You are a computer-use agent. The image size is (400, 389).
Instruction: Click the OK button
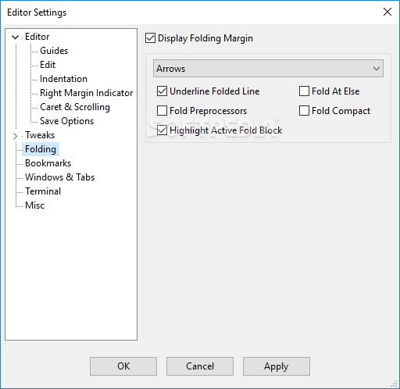123,366
